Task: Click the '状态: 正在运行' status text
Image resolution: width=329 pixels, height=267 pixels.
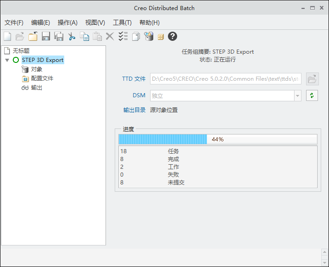Action: (x=217, y=60)
